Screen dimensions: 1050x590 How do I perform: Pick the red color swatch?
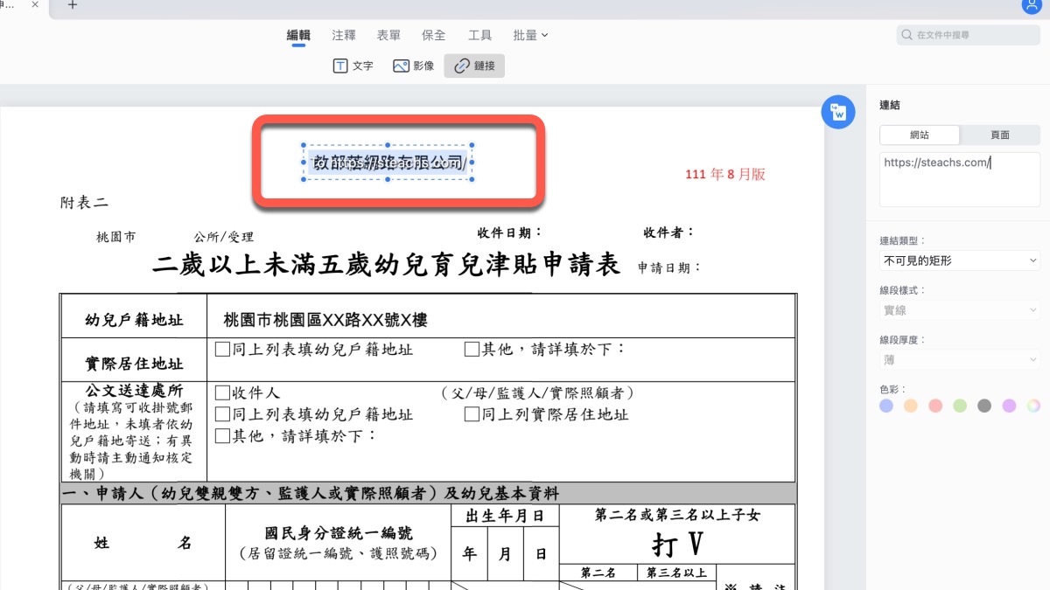[x=935, y=406]
